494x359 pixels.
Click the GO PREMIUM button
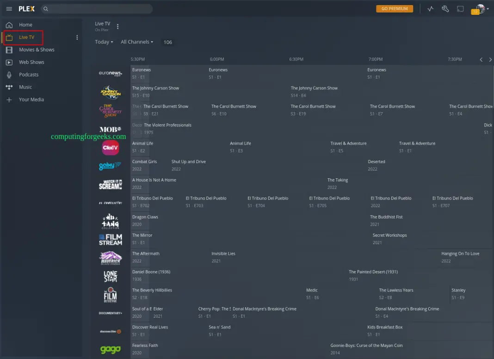coord(394,8)
